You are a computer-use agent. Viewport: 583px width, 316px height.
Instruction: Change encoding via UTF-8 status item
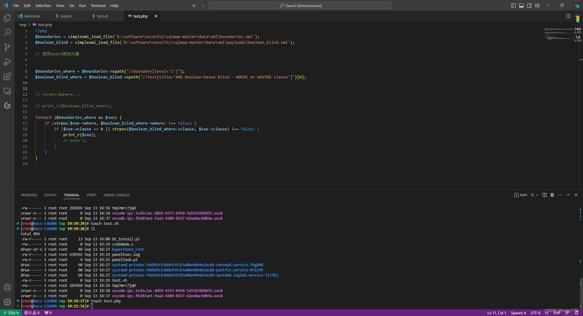pyautogui.click(x=535, y=313)
